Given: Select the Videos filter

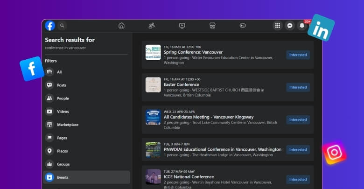Looking at the screenshot, I should 86,112.
